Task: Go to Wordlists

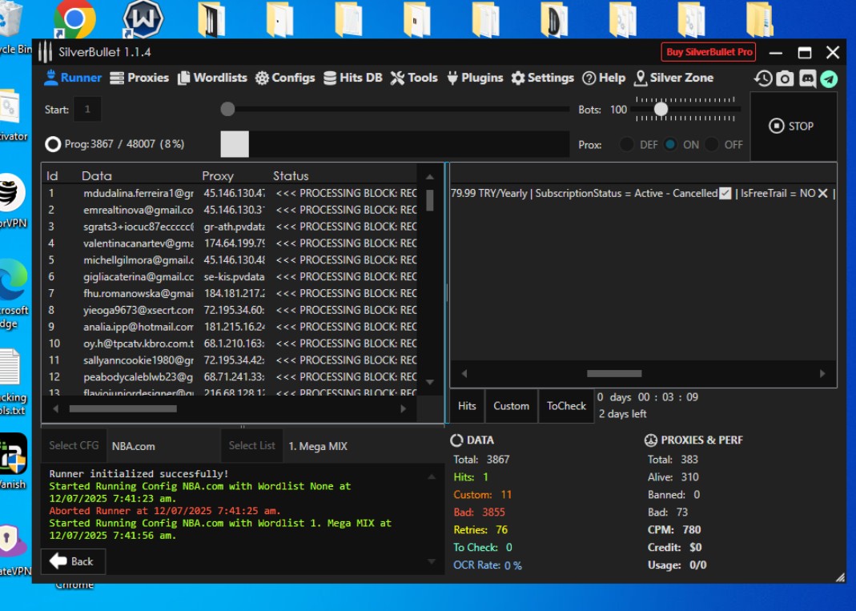Action: pyautogui.click(x=212, y=78)
